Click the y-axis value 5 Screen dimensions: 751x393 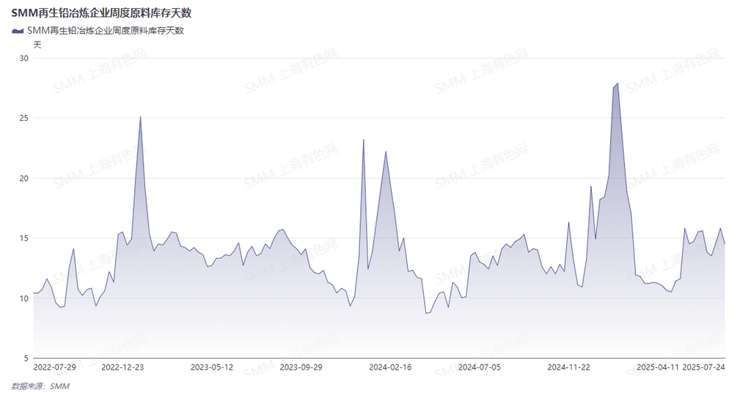pyautogui.click(x=26, y=358)
